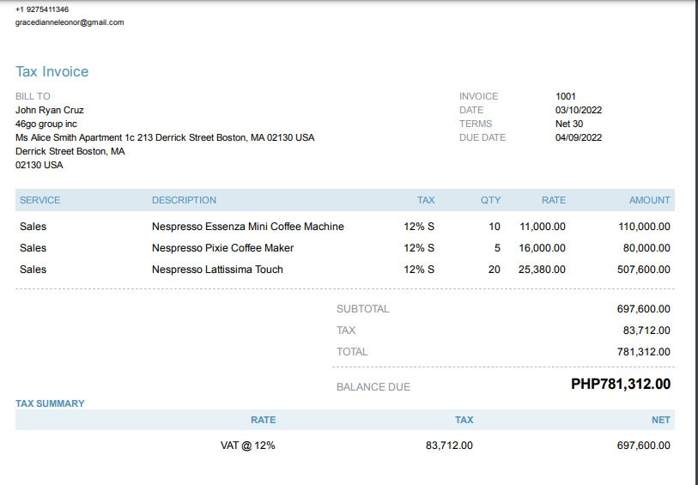Click the INVOICE label
The height and width of the screenshot is (485, 698).
click(x=478, y=96)
